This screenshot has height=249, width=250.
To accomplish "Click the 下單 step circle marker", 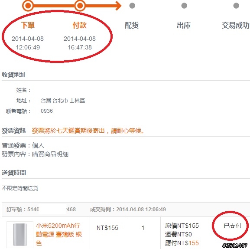I will click(28, 6).
